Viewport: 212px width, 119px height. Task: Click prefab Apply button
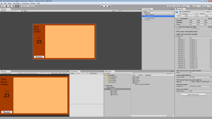(206, 16)
